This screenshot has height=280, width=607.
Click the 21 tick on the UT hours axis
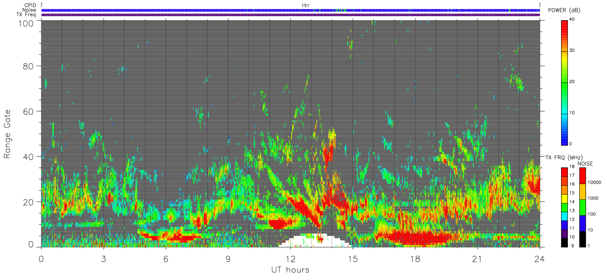[477, 258]
